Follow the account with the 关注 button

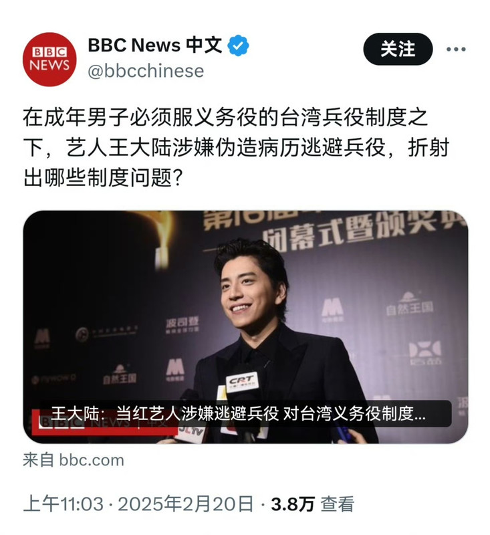coord(398,49)
